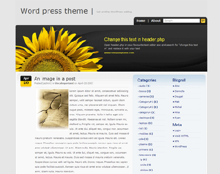220x174 pixels.
Task: Open the Home menu item
Action: tap(141, 21)
